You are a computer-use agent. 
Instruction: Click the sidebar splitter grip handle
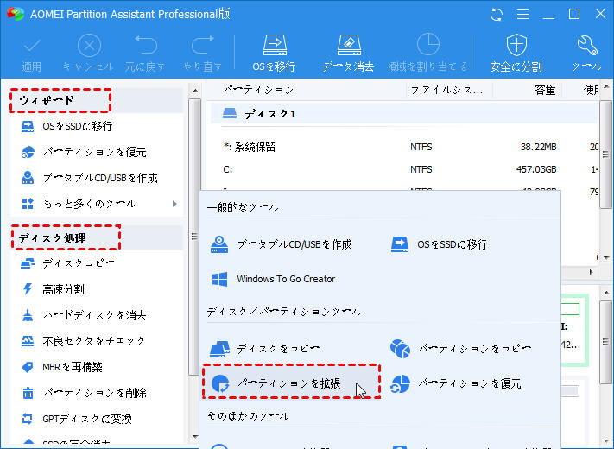coord(194,236)
